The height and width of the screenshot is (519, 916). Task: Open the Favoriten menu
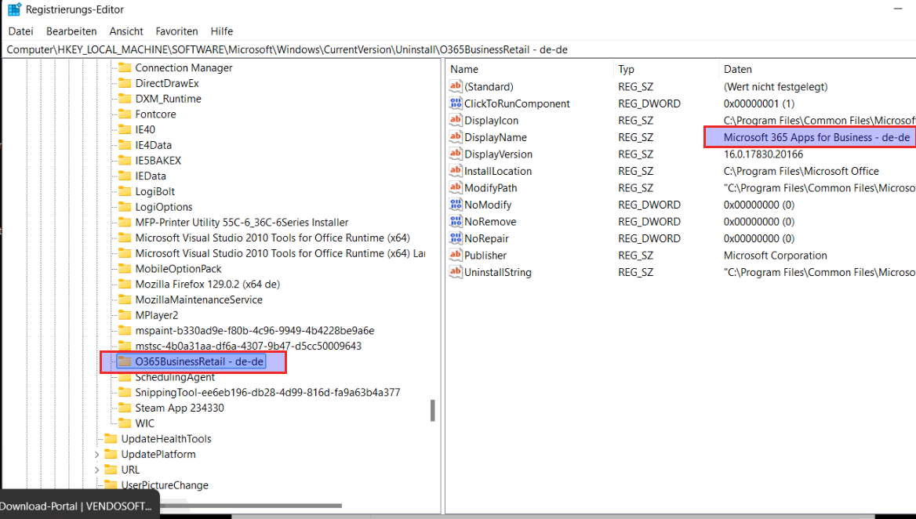coord(176,31)
